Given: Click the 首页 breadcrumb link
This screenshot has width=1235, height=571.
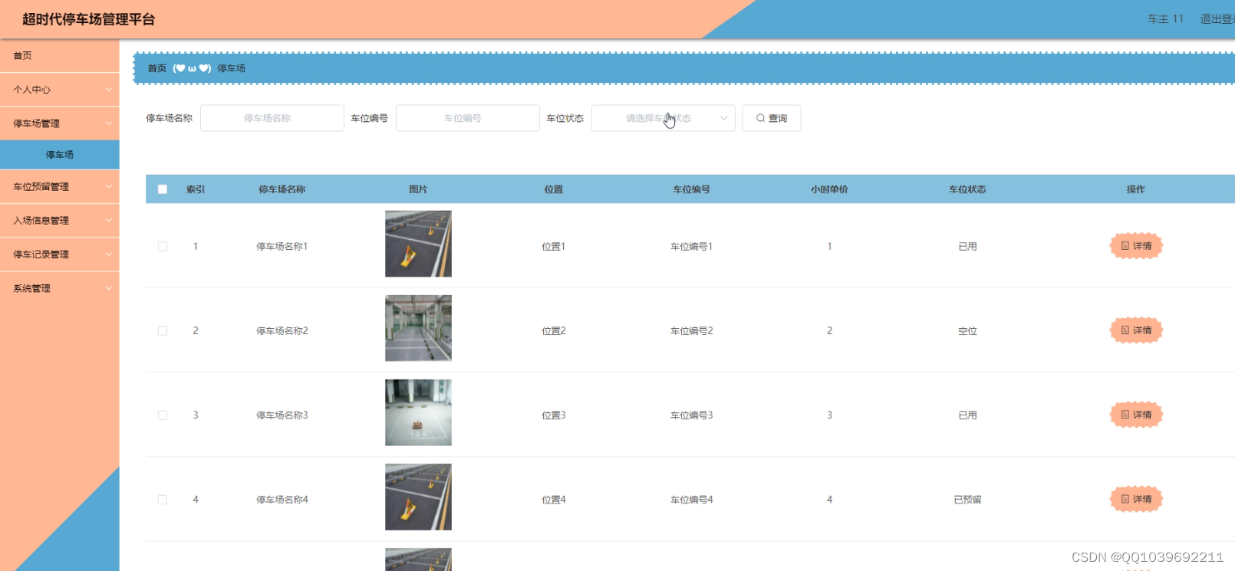Looking at the screenshot, I should (156, 68).
